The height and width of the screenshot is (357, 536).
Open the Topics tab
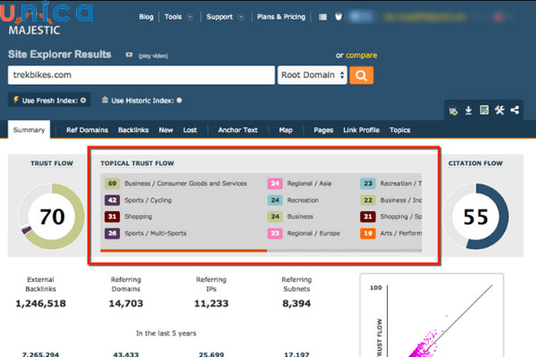tap(400, 130)
